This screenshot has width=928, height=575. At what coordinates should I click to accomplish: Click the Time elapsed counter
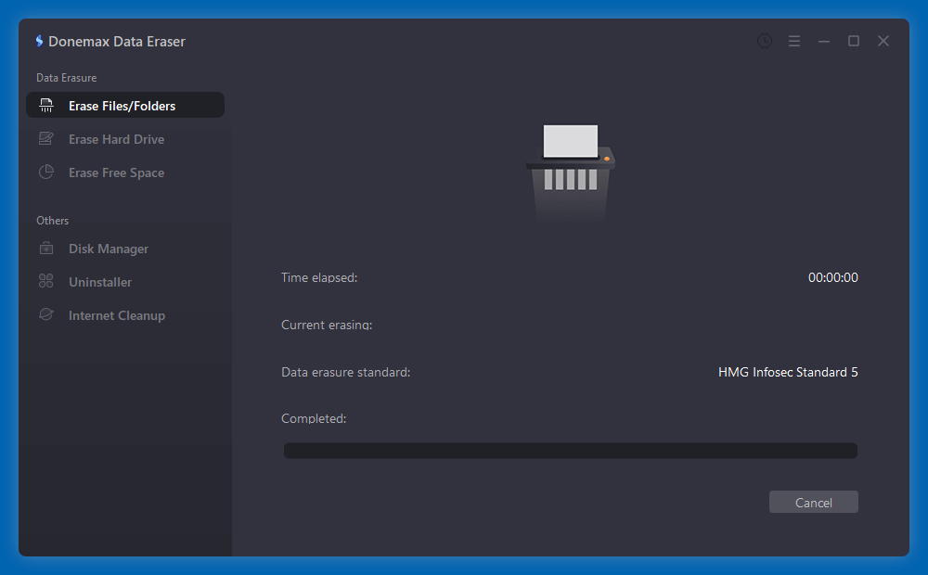(x=833, y=276)
